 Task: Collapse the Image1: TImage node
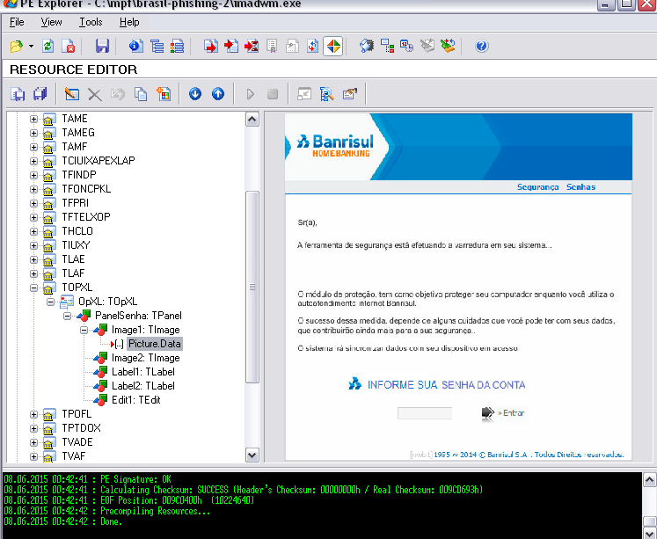point(84,330)
